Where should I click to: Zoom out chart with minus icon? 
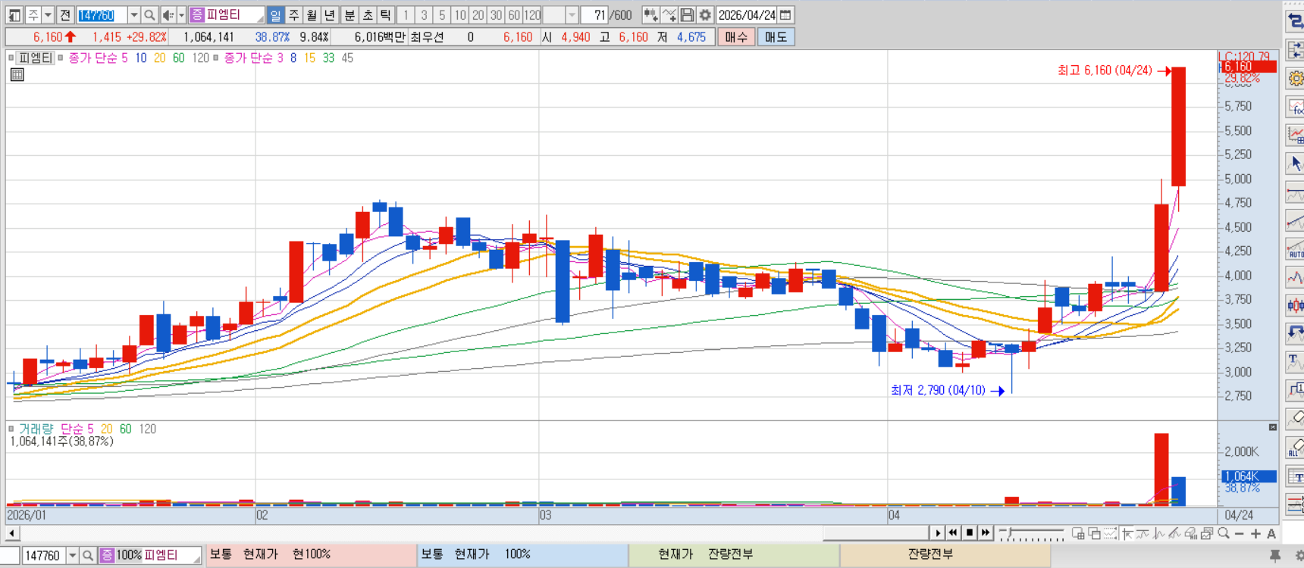[x=1240, y=534]
